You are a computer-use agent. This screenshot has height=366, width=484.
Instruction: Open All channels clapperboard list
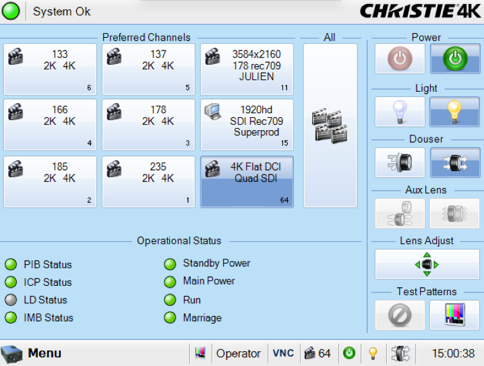pos(330,125)
